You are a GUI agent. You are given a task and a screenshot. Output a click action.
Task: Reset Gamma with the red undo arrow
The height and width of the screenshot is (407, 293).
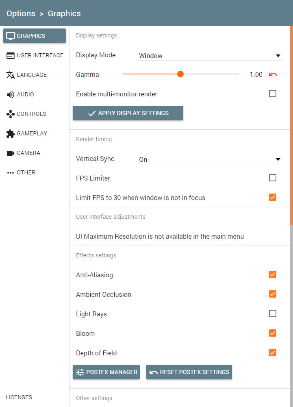pos(273,75)
